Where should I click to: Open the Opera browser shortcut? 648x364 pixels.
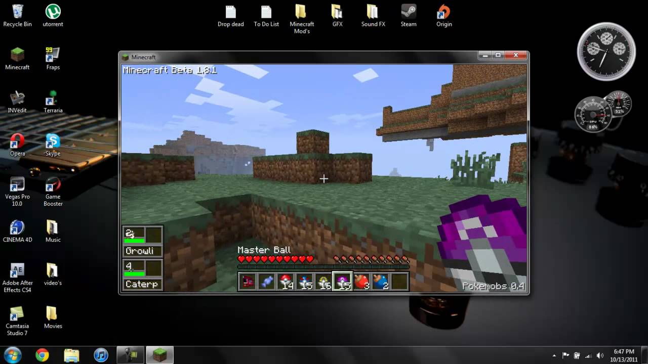(17, 145)
